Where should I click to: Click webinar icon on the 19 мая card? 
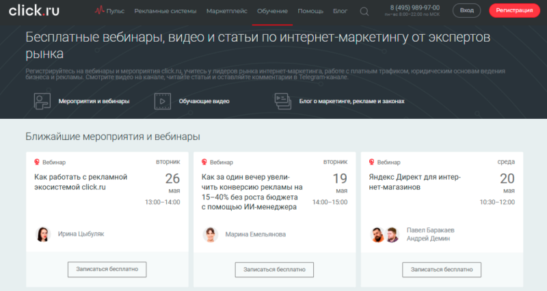coord(204,162)
